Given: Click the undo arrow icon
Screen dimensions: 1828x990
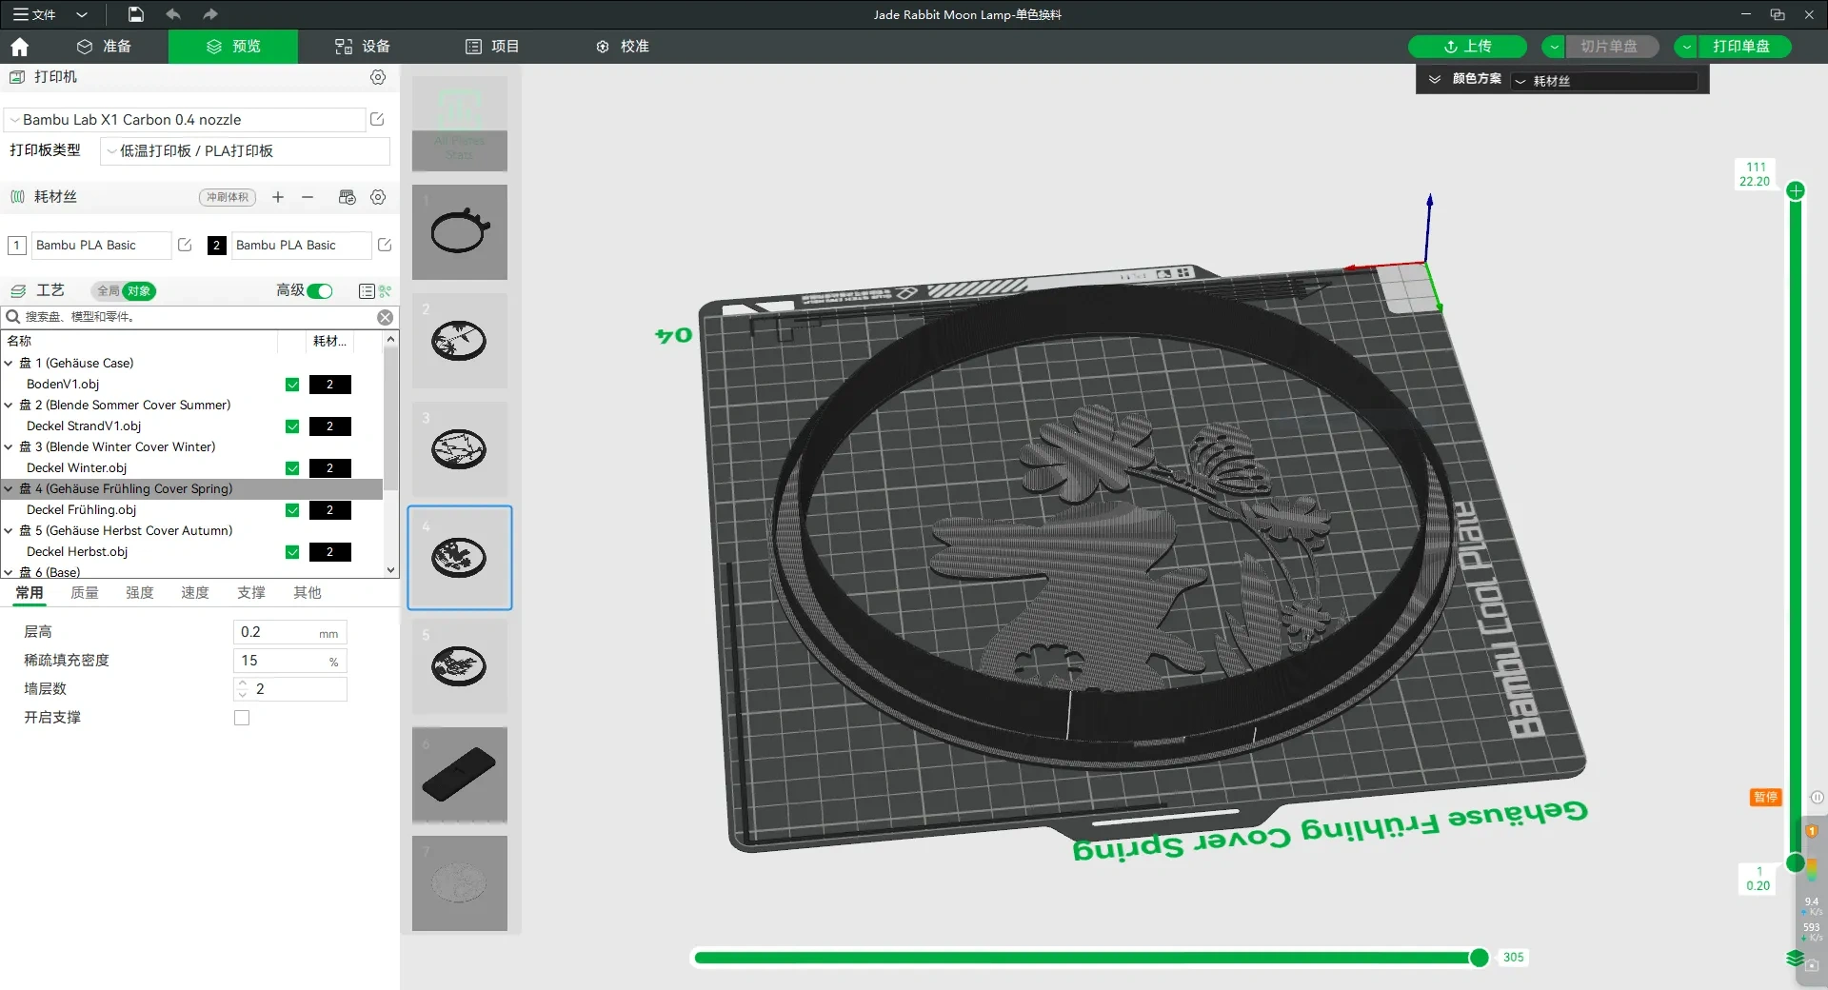Looking at the screenshot, I should [x=173, y=14].
